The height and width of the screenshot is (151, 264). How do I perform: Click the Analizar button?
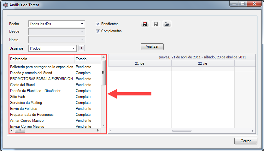(x=152, y=46)
